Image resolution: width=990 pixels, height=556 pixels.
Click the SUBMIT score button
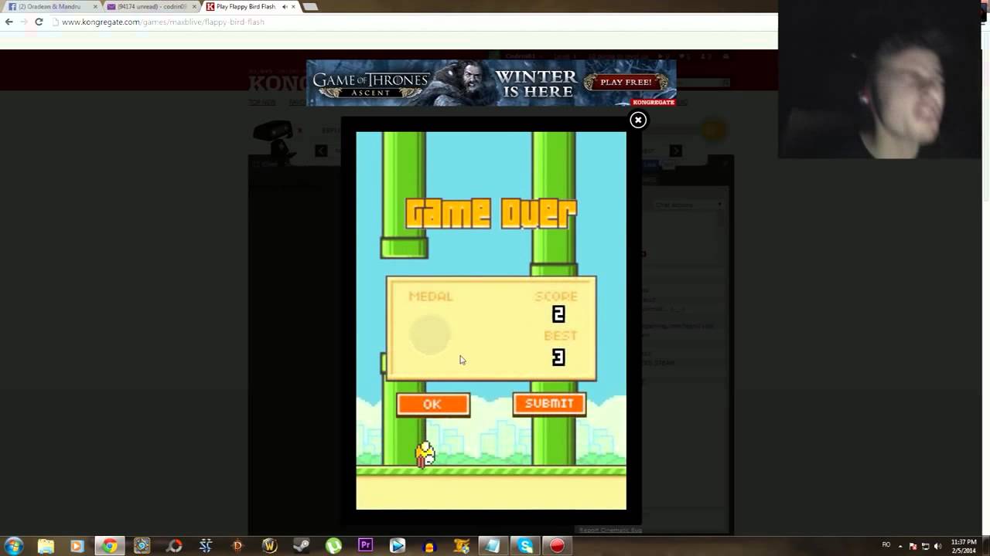pyautogui.click(x=549, y=403)
